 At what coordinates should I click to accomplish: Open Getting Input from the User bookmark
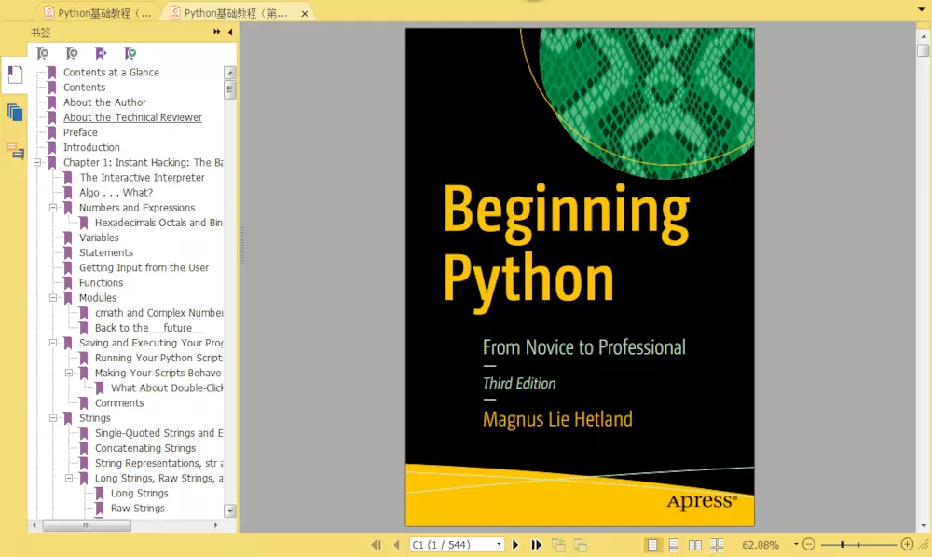[144, 268]
